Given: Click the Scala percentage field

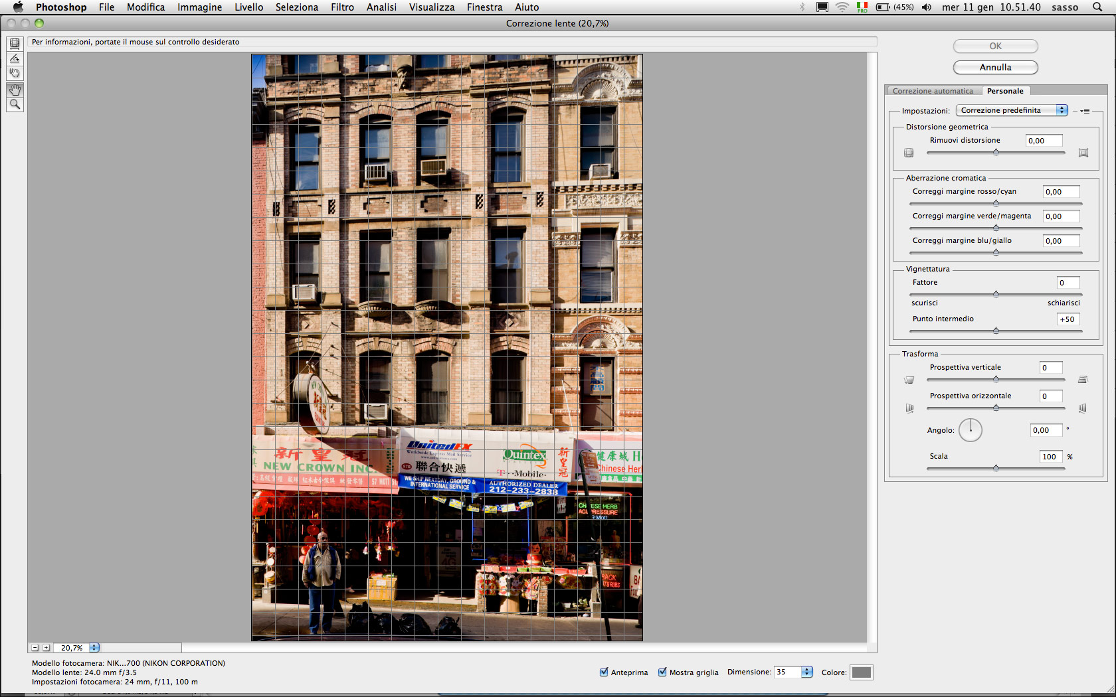Looking at the screenshot, I should [x=1051, y=457].
